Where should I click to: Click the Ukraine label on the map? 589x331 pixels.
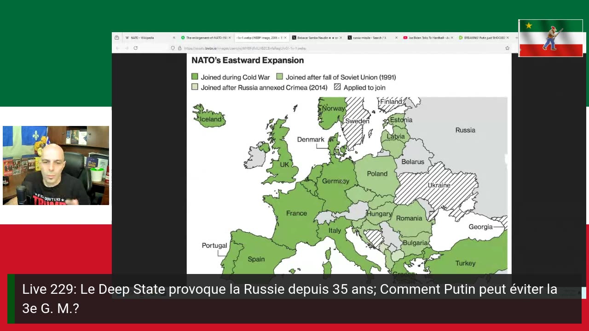point(439,185)
